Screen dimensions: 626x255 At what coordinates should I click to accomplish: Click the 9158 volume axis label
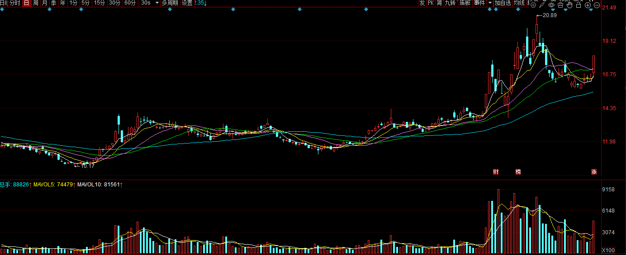(x=608, y=190)
